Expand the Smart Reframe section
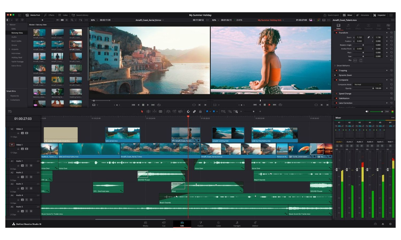 coord(335,66)
